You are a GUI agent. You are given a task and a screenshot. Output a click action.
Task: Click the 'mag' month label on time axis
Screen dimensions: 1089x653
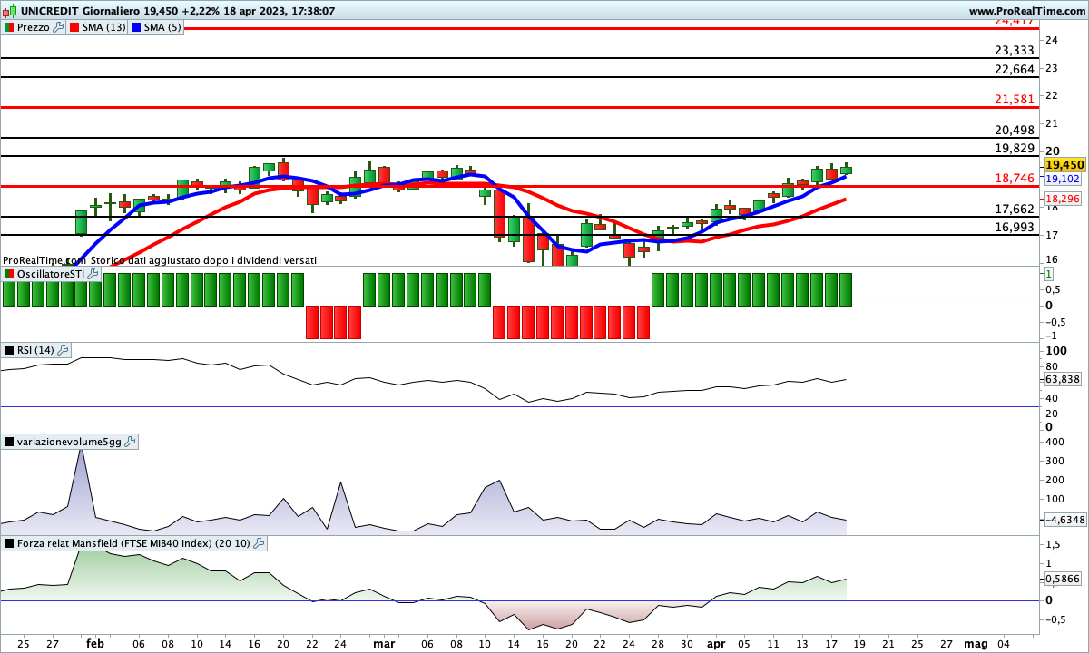[976, 643]
